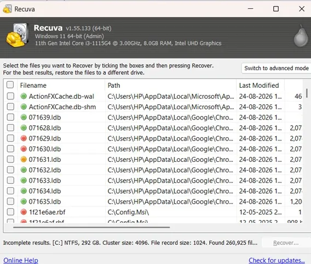
Task: Click green status dot of 071635.ldb
Action: (24, 201)
